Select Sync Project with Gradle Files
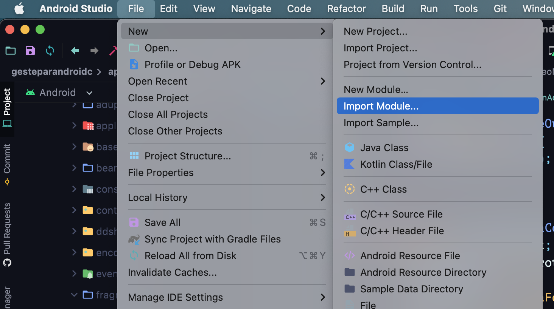The image size is (554, 309). pyautogui.click(x=212, y=239)
